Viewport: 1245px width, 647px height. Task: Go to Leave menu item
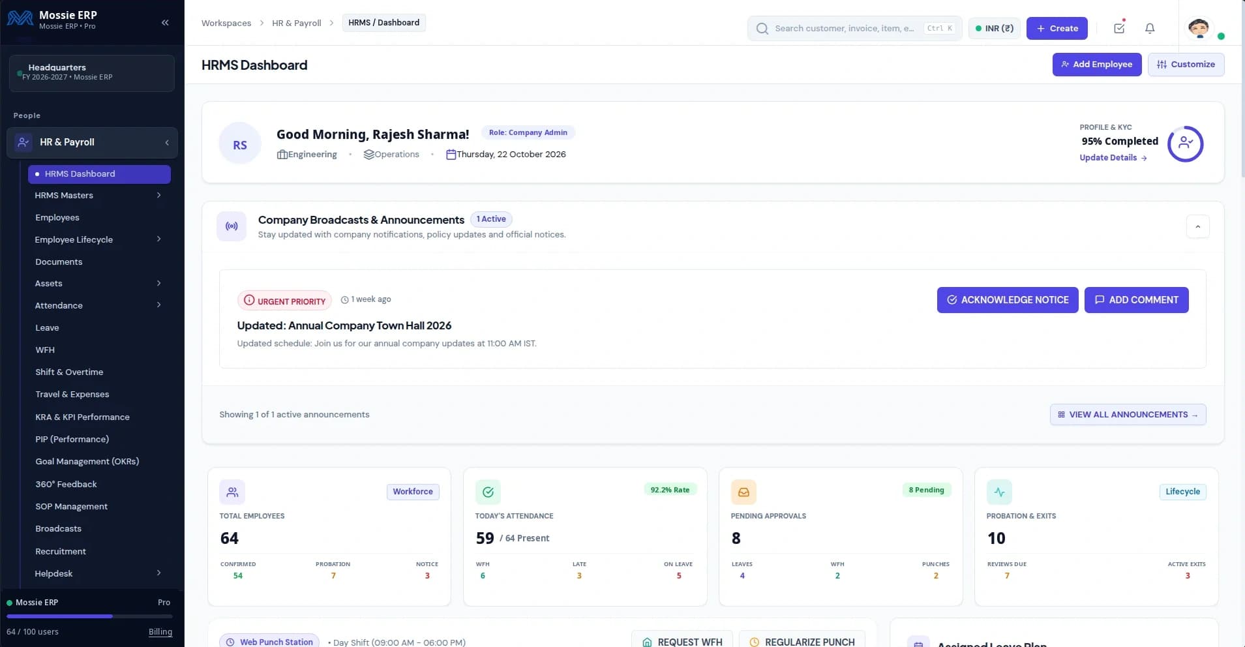point(47,327)
